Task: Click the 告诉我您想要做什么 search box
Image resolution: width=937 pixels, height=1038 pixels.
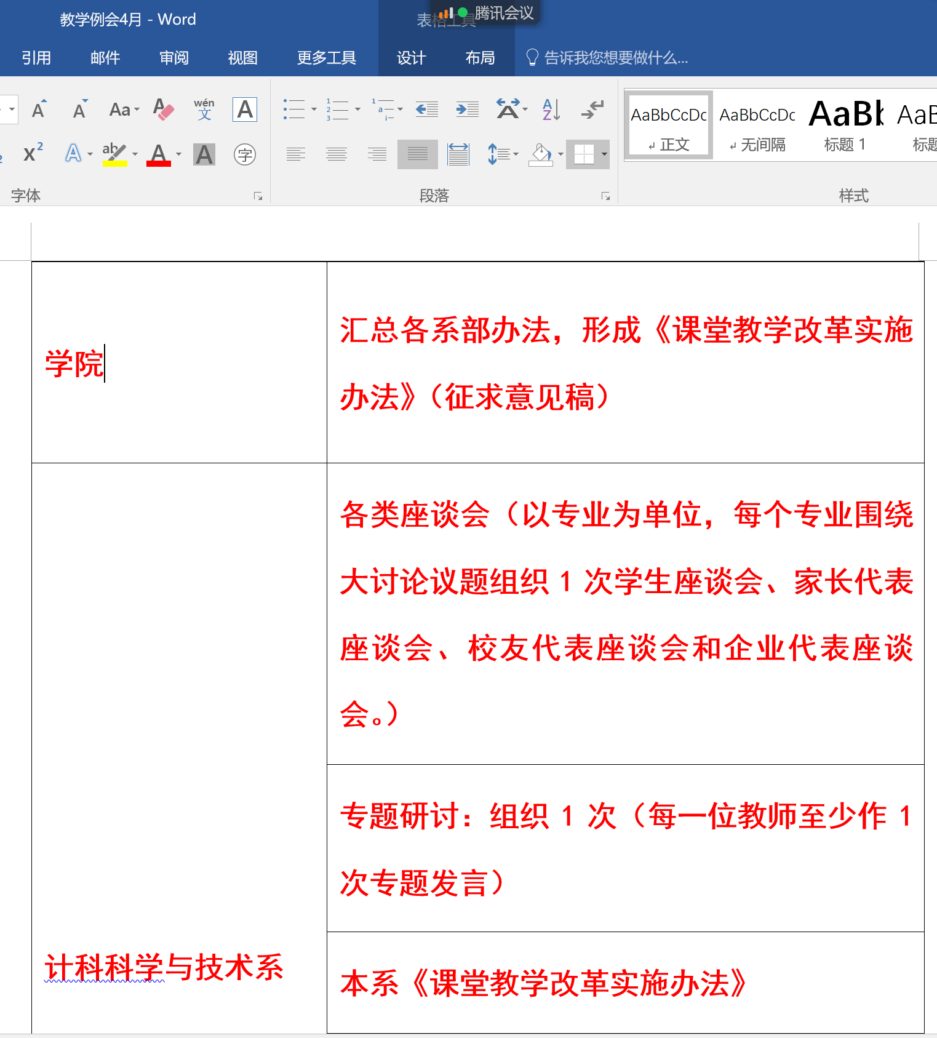Action: [615, 58]
